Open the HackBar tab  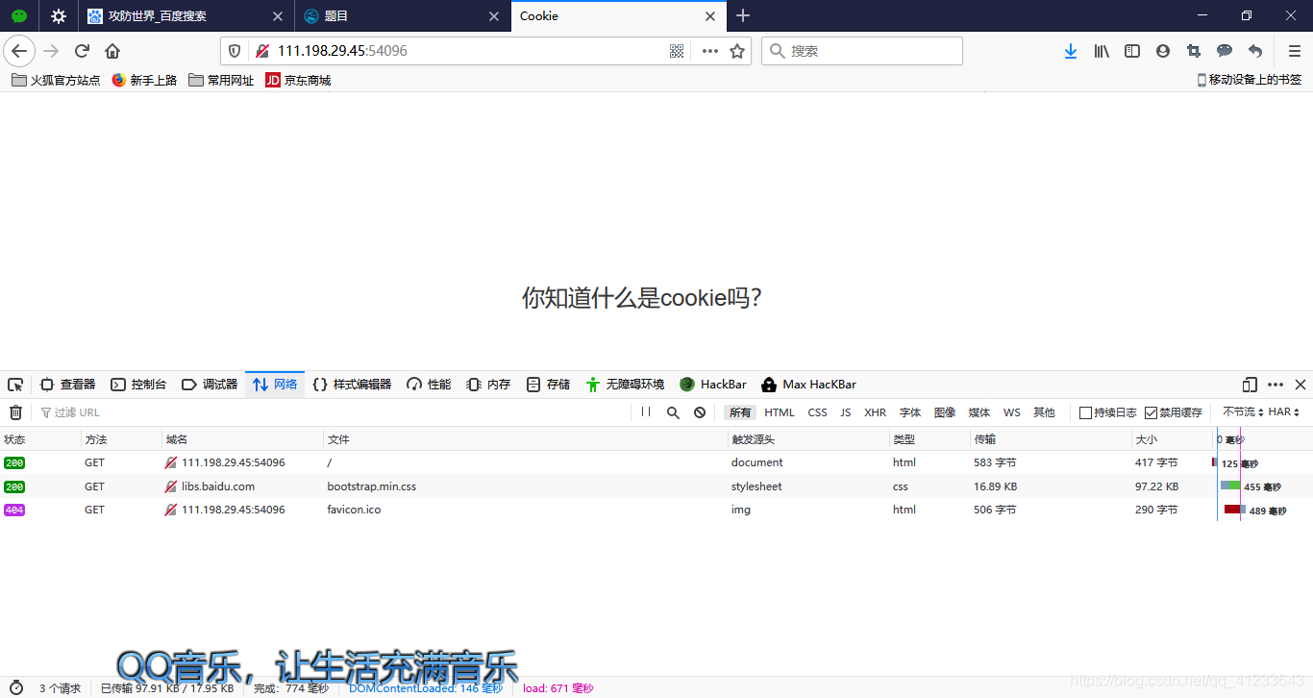(x=713, y=385)
